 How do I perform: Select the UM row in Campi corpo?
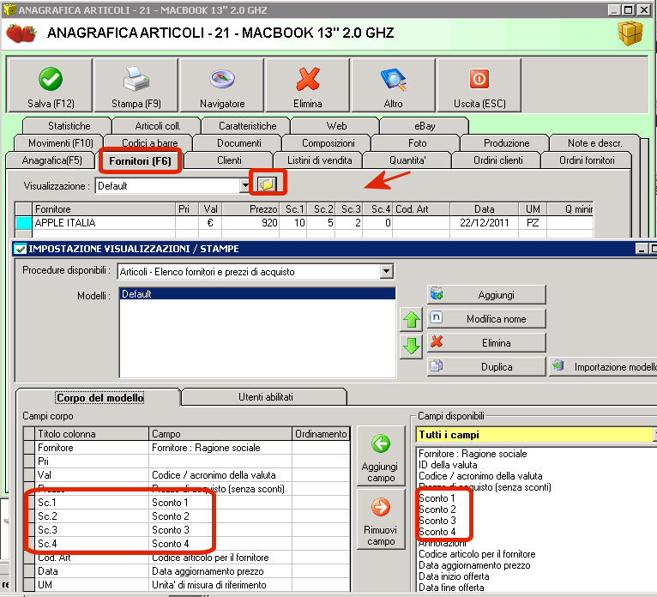coord(186,585)
